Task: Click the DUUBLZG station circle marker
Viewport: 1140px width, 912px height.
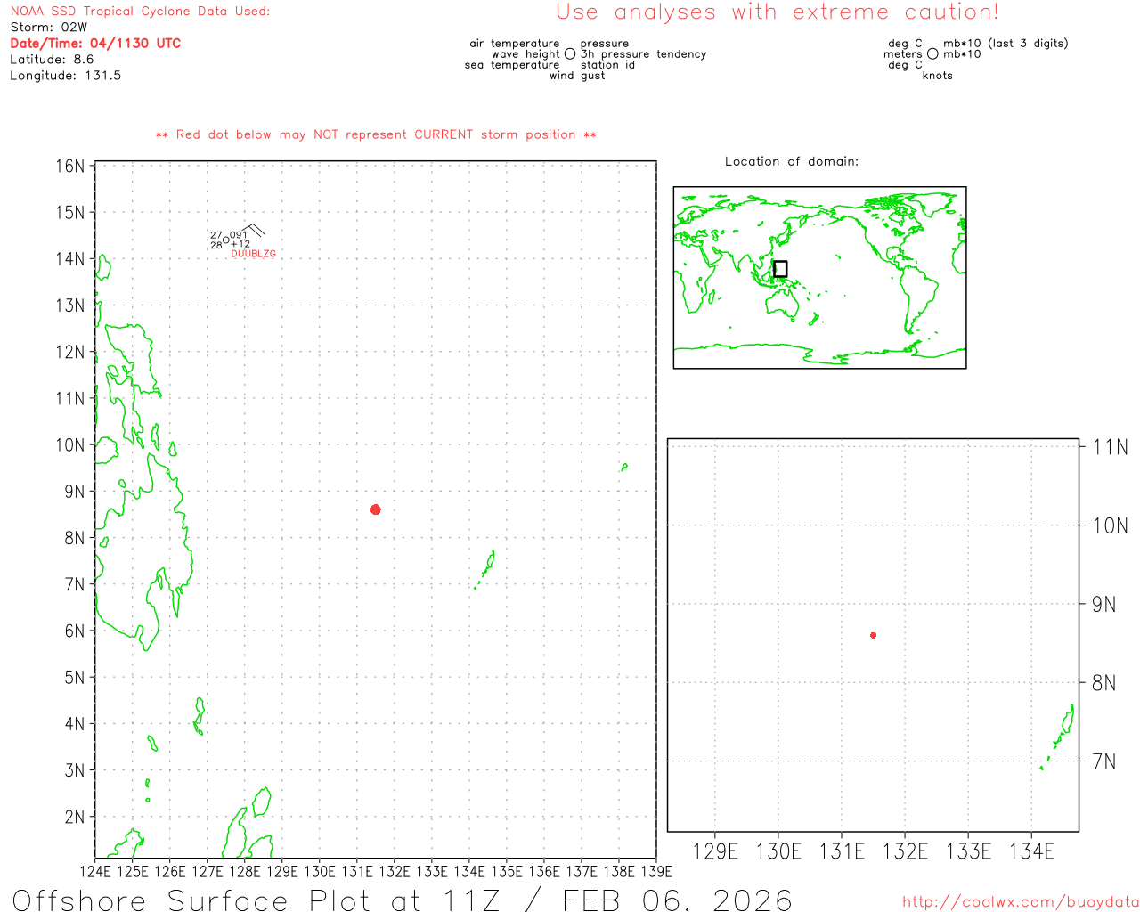Action: tap(226, 240)
